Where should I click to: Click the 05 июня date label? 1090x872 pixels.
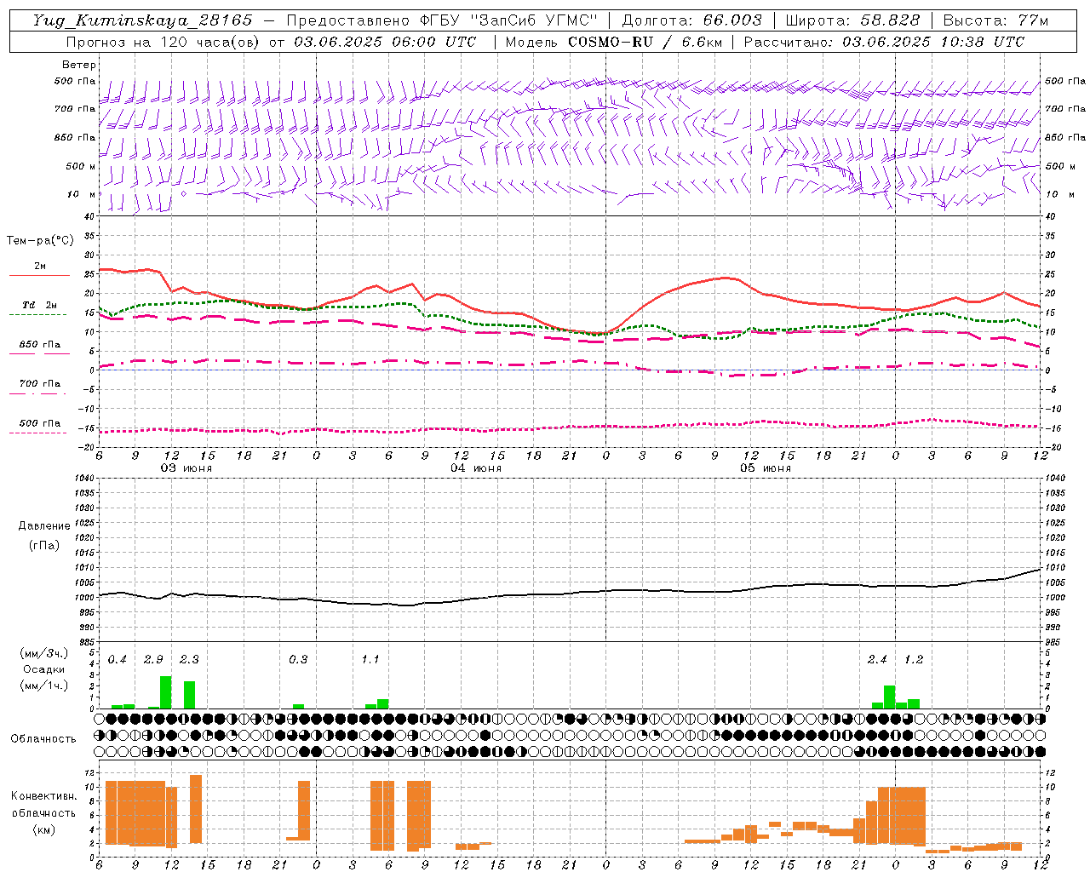point(765,468)
